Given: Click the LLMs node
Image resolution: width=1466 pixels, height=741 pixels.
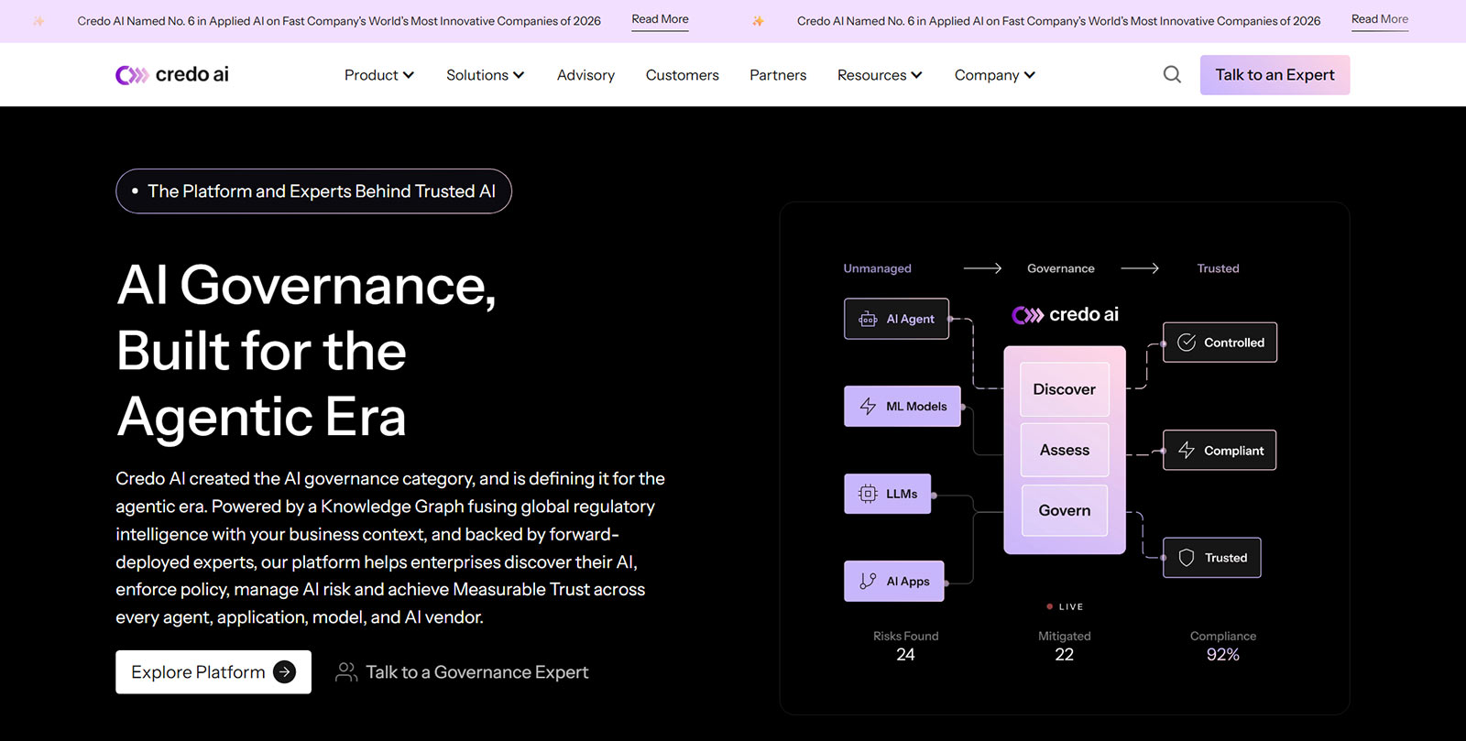Looking at the screenshot, I should (888, 494).
